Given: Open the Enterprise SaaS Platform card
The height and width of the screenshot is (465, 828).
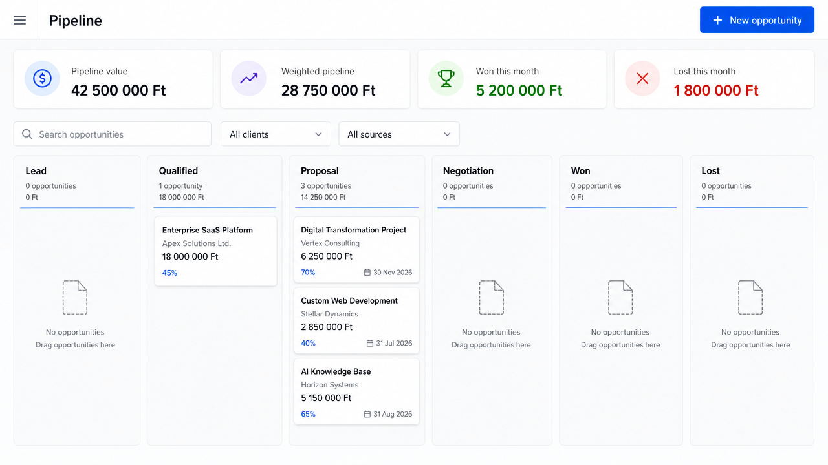Looking at the screenshot, I should point(215,251).
